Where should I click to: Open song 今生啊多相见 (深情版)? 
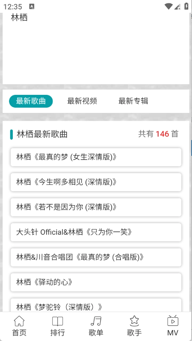click(x=96, y=182)
